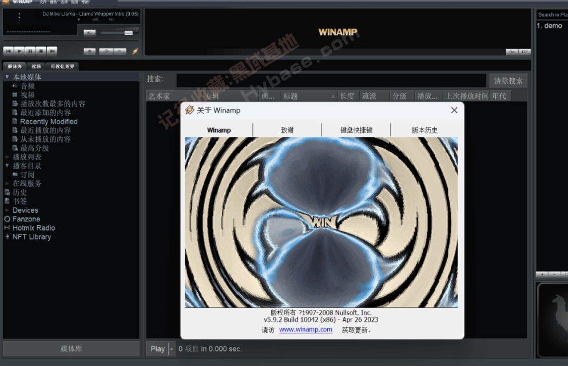
Task: Click the Play button below the list
Action: pos(157,349)
